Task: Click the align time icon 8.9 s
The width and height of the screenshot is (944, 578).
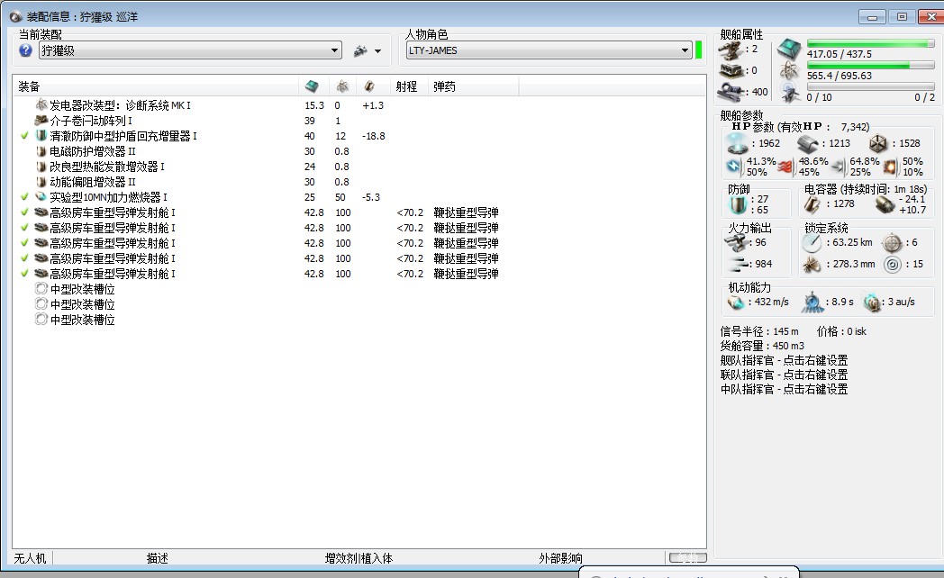Action: [x=812, y=302]
